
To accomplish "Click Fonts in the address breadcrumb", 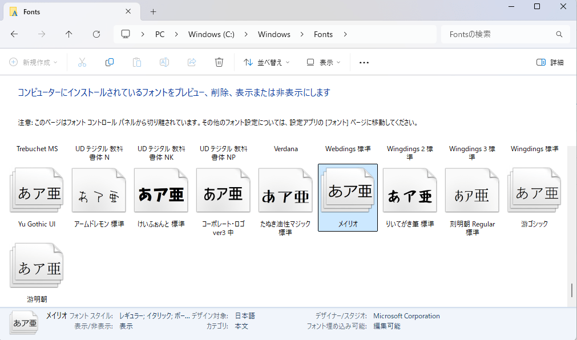I will [x=323, y=34].
